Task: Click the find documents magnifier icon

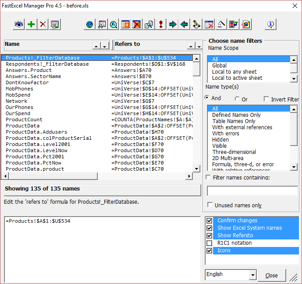Action: coord(149,24)
